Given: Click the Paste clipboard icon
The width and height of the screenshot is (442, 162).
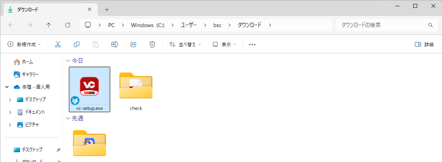Looking at the screenshot, I should [96, 44].
